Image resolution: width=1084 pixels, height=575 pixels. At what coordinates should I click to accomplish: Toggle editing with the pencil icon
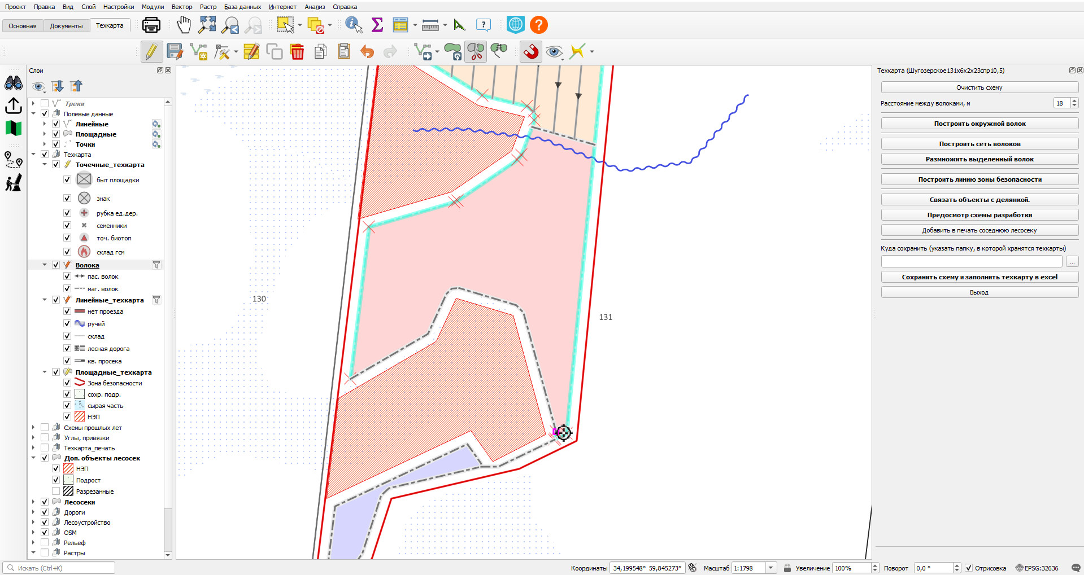click(x=151, y=51)
